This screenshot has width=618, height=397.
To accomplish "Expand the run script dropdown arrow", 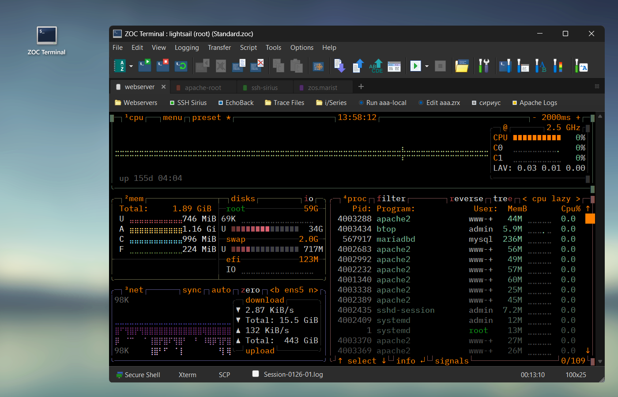I will (427, 67).
